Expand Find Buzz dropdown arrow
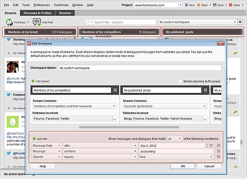The image size is (247, 179). [x=28, y=22]
